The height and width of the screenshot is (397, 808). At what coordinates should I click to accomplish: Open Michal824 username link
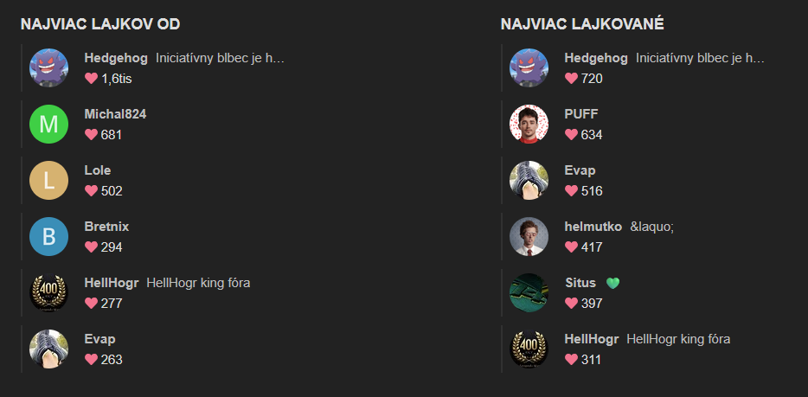coord(115,114)
